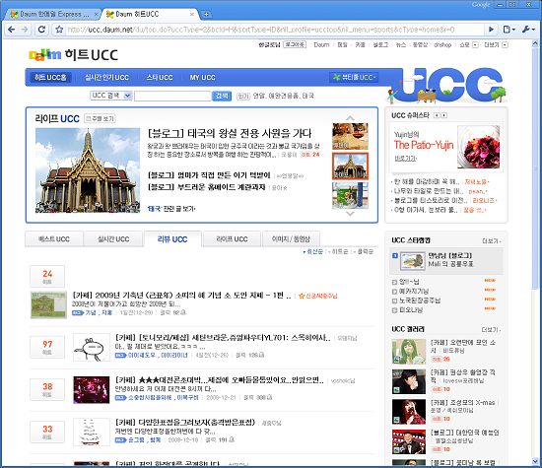
Task: Open the headline blog post about the Thai temple
Action: point(230,133)
